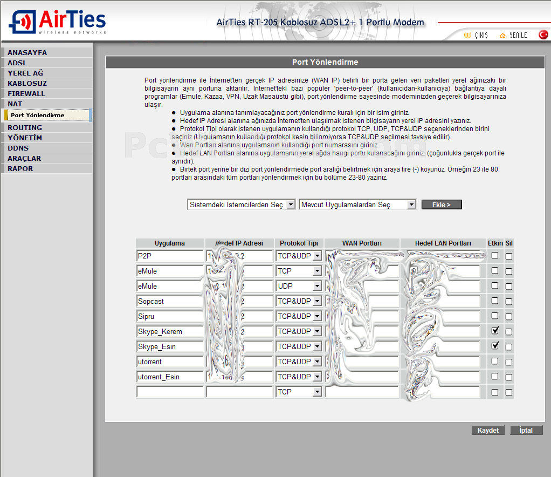Open ARAÇLAR menu
Screen dimensions: 551x477
click(47, 158)
